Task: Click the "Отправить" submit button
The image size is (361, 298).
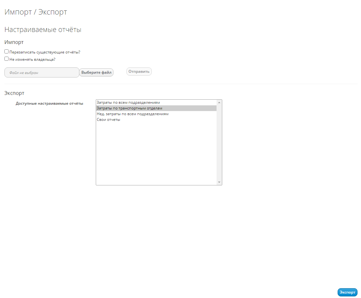Action: 139,71
